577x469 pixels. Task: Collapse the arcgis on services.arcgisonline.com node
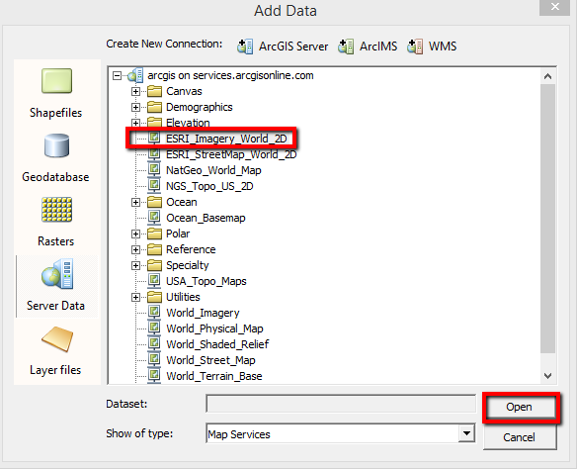click(117, 76)
